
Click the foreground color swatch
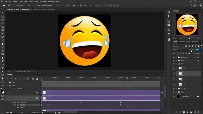pyautogui.click(x=2, y=91)
